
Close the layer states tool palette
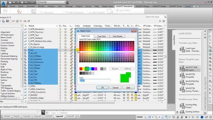click(205, 31)
